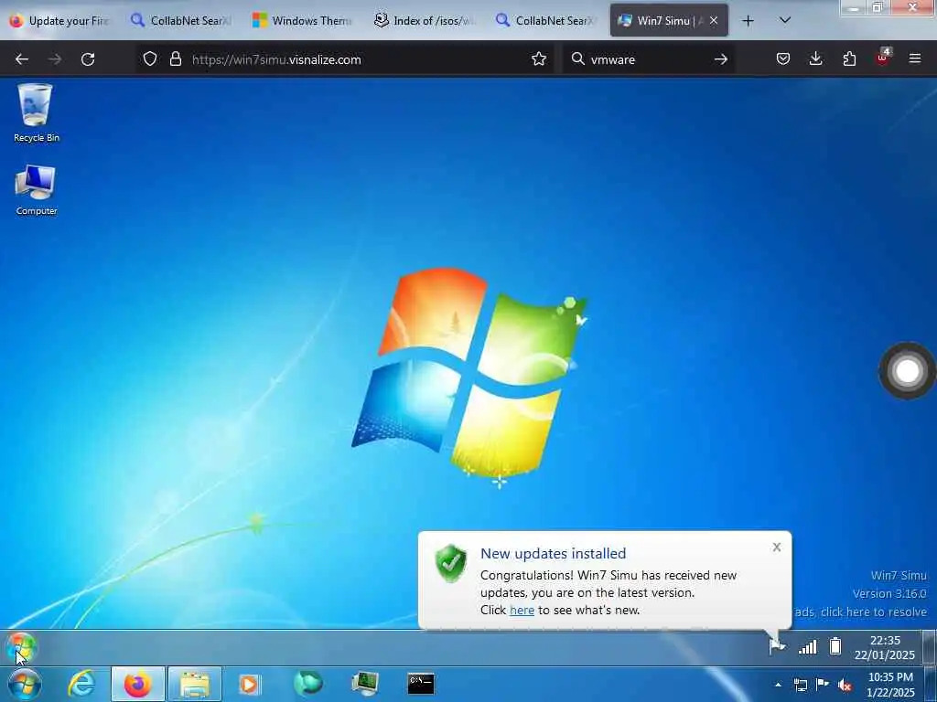Check the signal strength bars in Win7 Simu tray
The image size is (937, 702).
pyautogui.click(x=807, y=646)
